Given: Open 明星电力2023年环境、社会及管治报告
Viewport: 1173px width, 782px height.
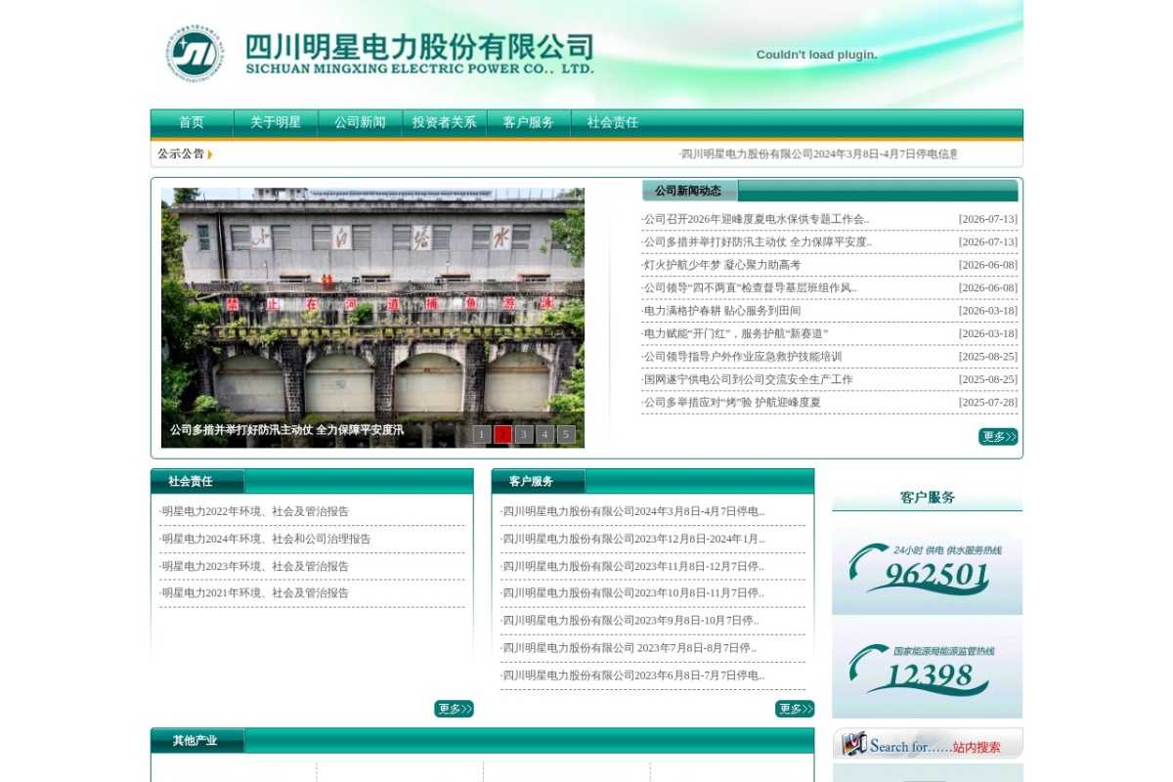Looking at the screenshot, I should pyautogui.click(x=254, y=566).
